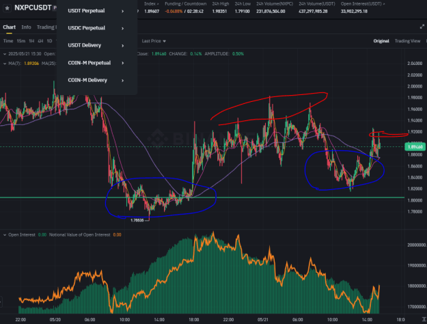427x324 pixels.
Task: Click the 24h Low value 1.79100
Action: pos(242,12)
